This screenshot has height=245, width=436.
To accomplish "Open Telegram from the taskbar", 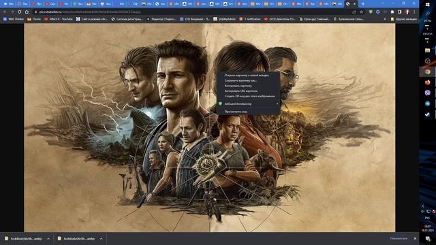I will 427,103.
